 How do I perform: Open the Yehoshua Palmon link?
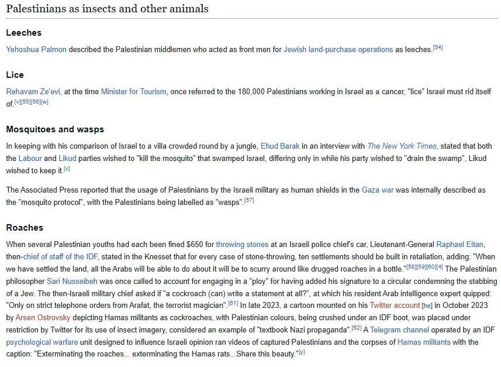coord(36,49)
